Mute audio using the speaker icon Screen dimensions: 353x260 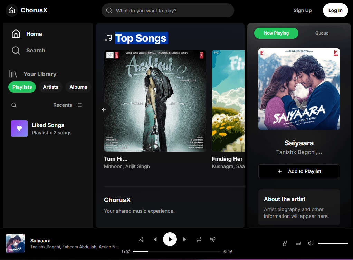[311, 243]
